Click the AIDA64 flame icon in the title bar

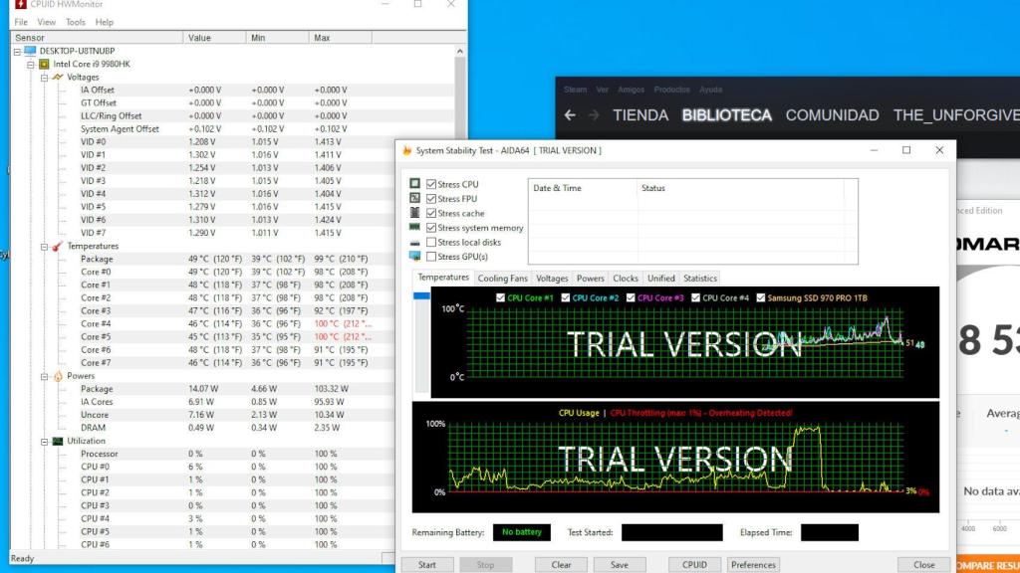(x=408, y=149)
